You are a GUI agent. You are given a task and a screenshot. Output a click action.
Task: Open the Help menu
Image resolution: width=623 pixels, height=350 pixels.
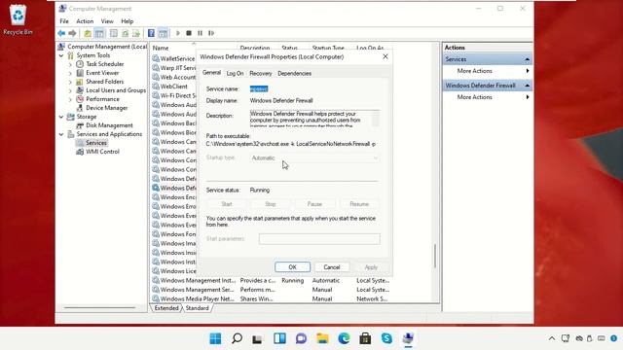(128, 21)
